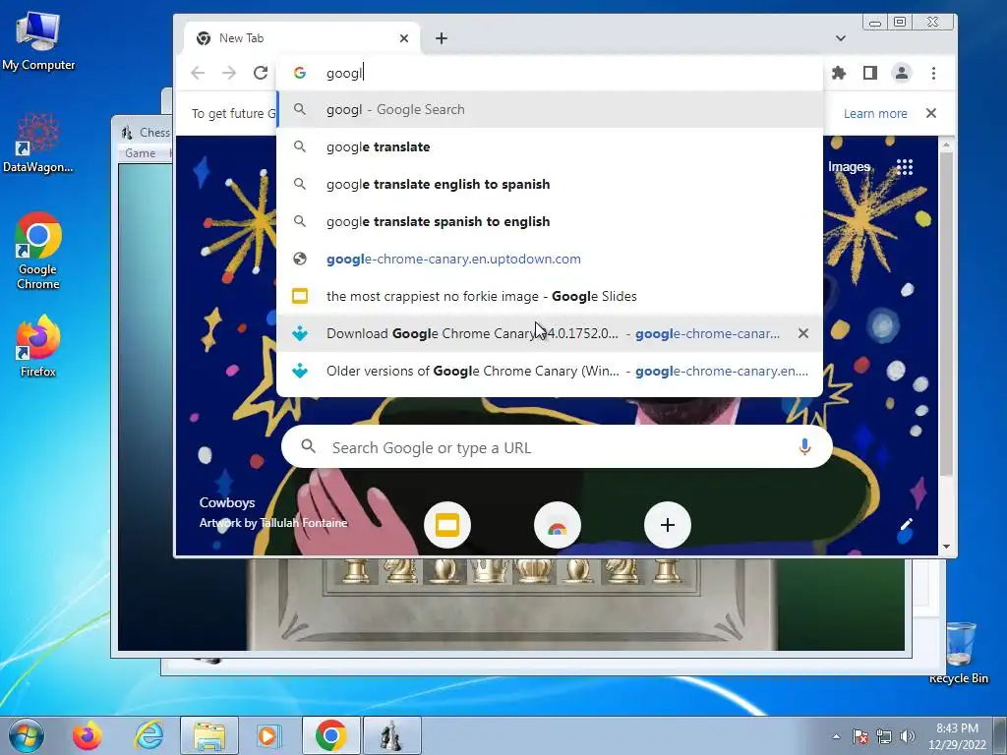Click the Chrome back navigation arrow
Viewport: 1007px width, 755px height.
click(x=198, y=73)
